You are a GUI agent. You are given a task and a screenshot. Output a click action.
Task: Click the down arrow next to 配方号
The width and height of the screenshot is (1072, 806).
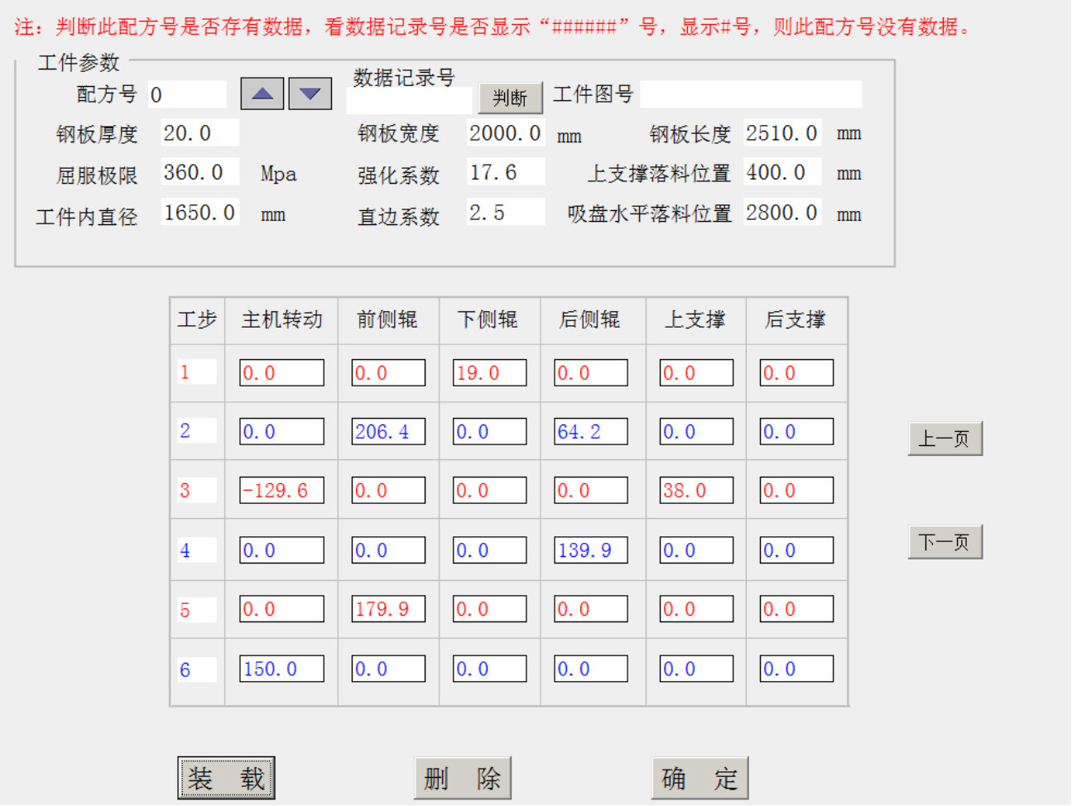pyautogui.click(x=310, y=94)
